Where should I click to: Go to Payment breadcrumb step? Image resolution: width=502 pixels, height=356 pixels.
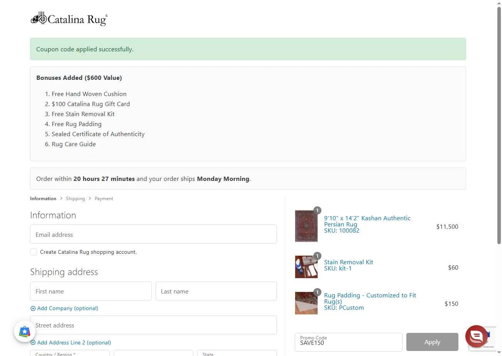104,199
